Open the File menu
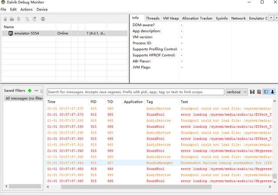Image resolution: width=278 pixels, height=195 pixels. pos(3,10)
